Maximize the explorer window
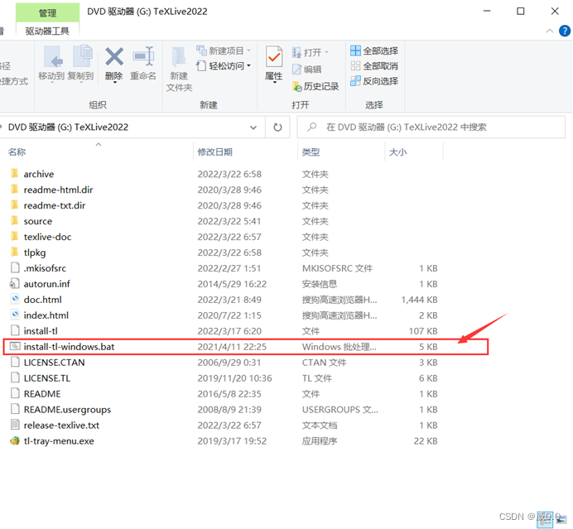 click(520, 12)
